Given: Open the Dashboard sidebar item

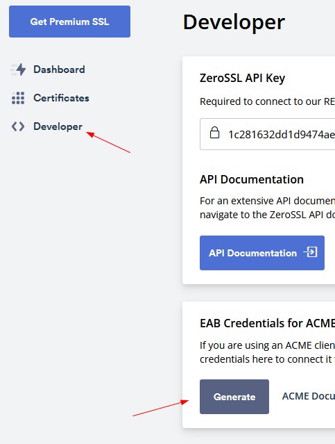Looking at the screenshot, I should [x=47, y=69].
